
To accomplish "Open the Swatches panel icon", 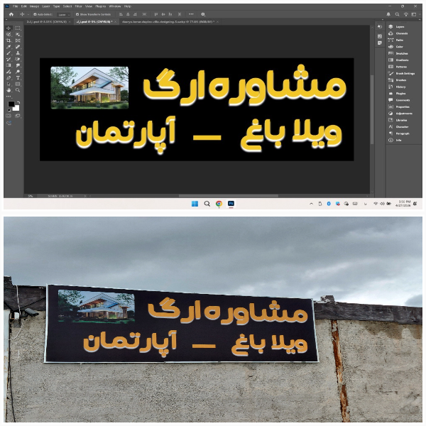I will [x=390, y=53].
